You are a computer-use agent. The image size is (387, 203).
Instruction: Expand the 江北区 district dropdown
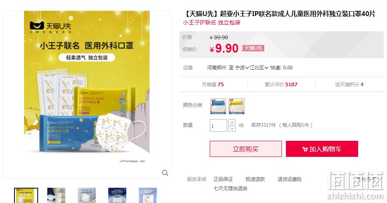[259, 68]
